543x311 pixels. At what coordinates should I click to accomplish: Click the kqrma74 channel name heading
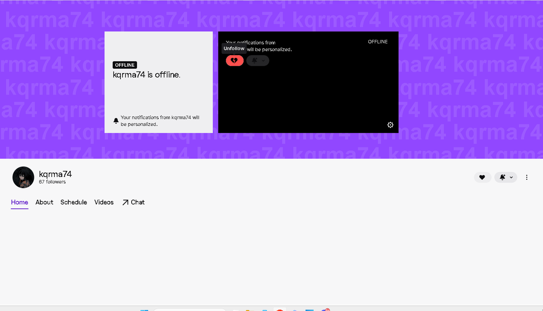[x=55, y=174]
